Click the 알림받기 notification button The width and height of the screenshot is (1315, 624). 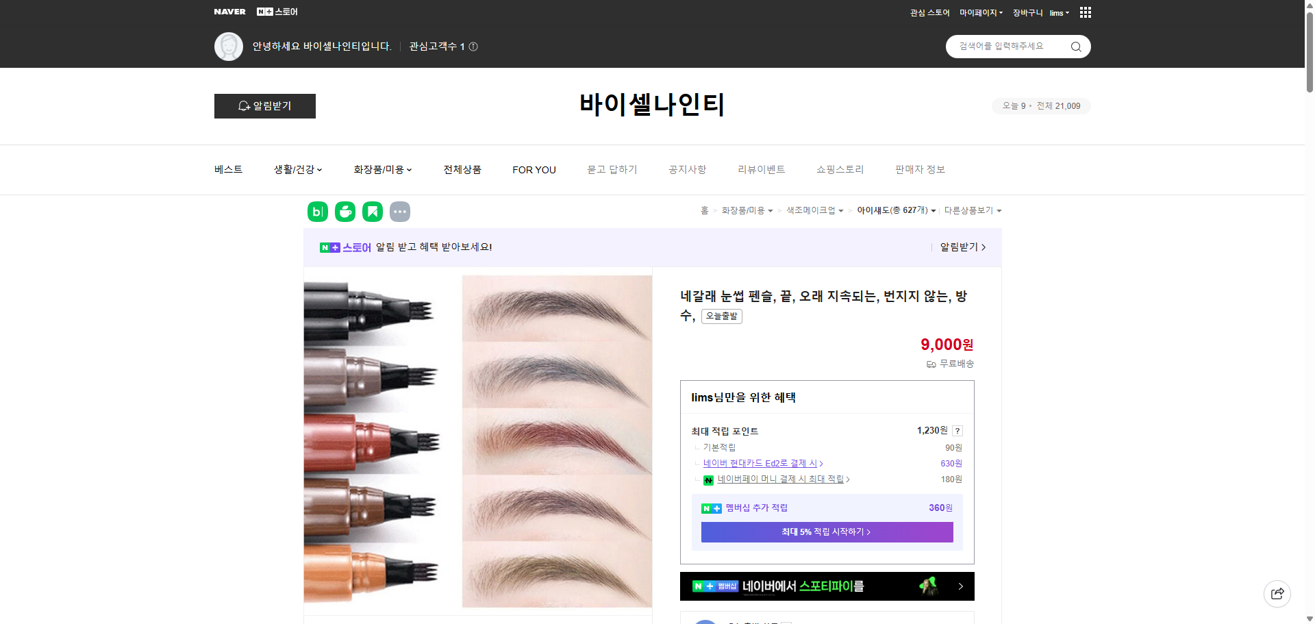tap(264, 105)
